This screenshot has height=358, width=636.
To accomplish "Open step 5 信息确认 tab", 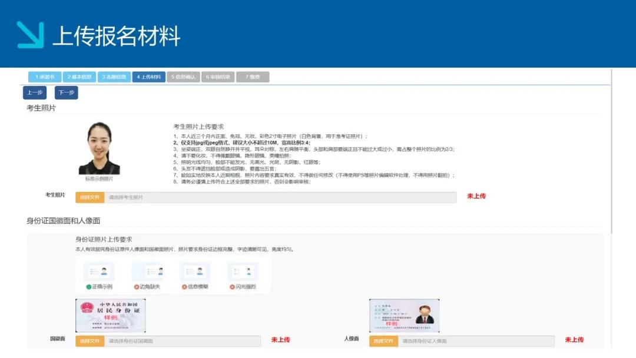I will coord(183,77).
